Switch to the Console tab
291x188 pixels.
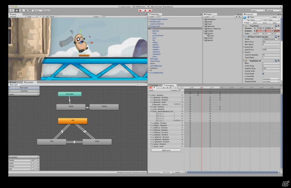[153, 86]
